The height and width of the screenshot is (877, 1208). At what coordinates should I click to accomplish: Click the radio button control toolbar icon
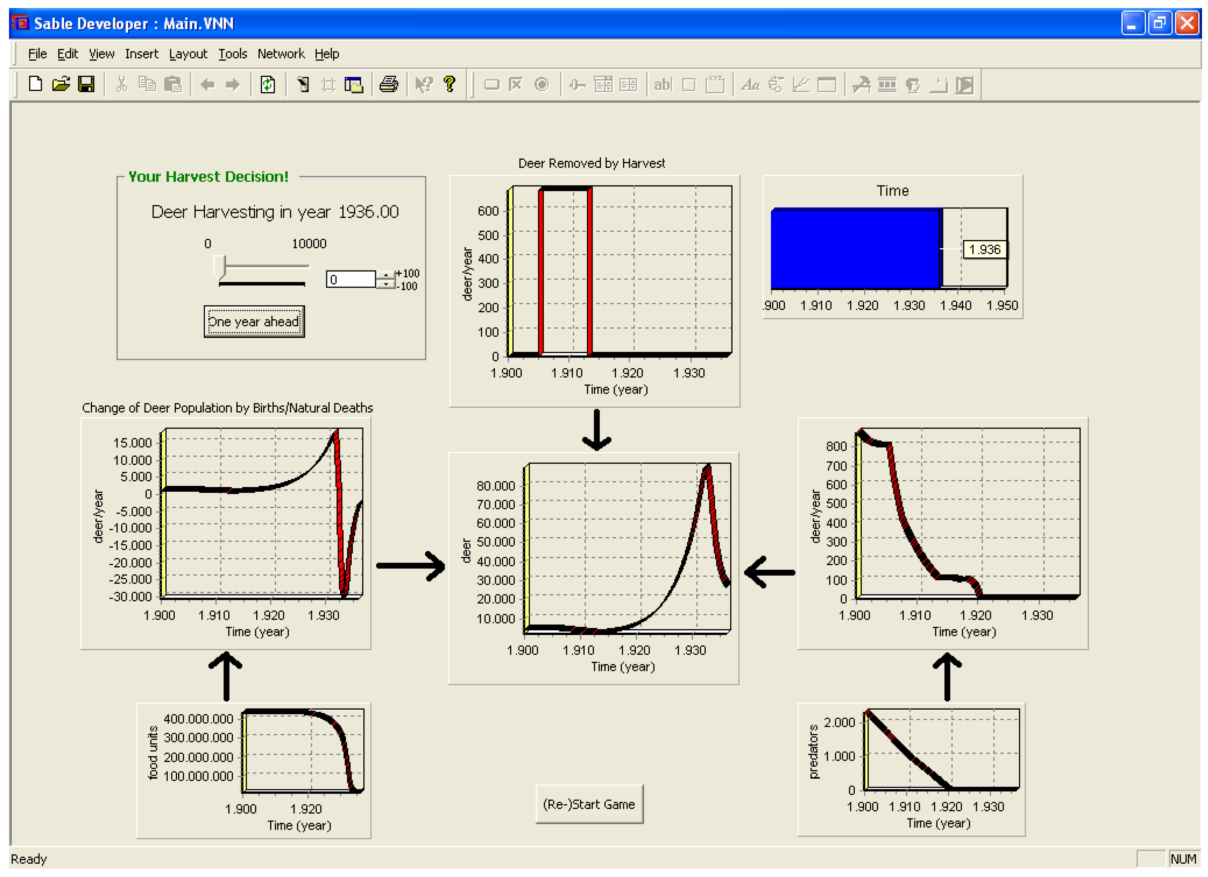(x=541, y=84)
